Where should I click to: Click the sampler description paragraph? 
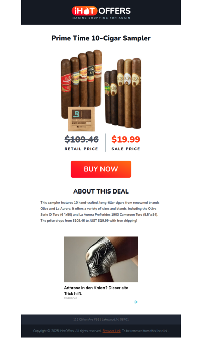100,212
